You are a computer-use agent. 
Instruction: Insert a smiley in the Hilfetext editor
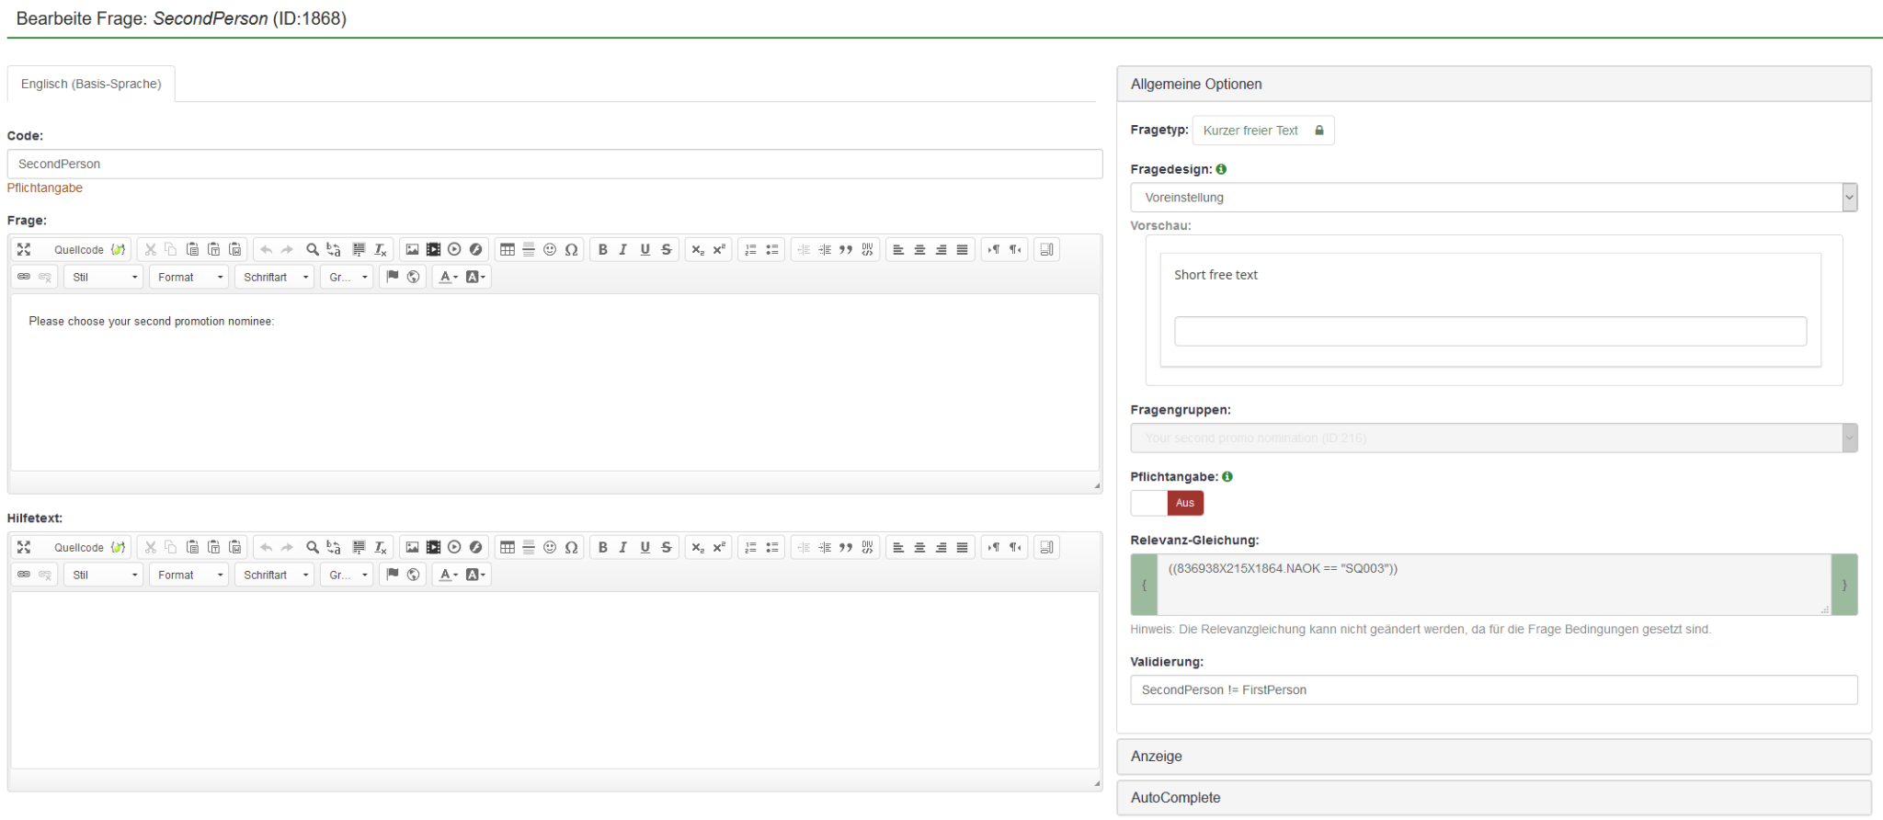pyautogui.click(x=550, y=547)
